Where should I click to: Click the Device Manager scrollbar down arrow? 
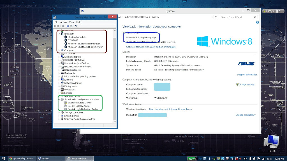coord(115,122)
